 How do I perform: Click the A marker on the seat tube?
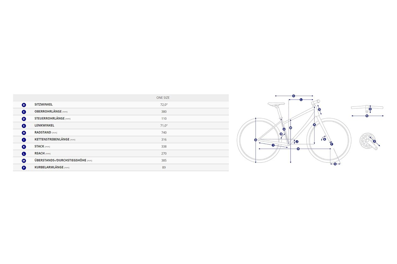pyautogui.click(x=284, y=129)
